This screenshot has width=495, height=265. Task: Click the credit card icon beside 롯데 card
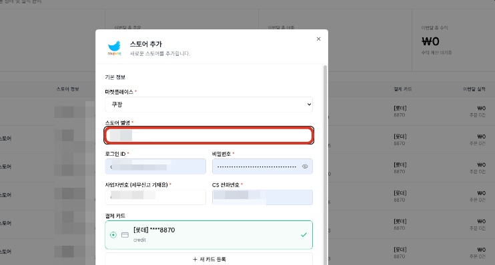click(125, 235)
